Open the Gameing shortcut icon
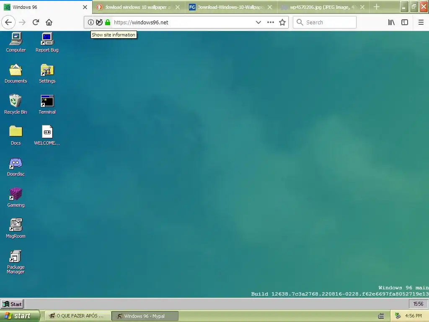Screen dimensions: 429x322 [16, 197]
